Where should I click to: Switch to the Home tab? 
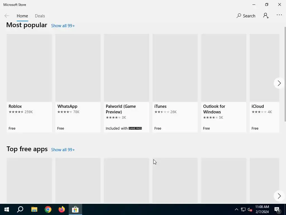(22, 16)
